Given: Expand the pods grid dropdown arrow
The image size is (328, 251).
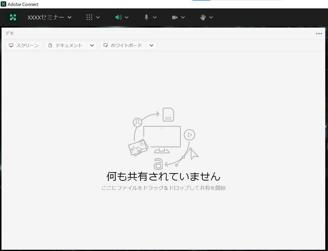Looking at the screenshot, I should tap(98, 17).
